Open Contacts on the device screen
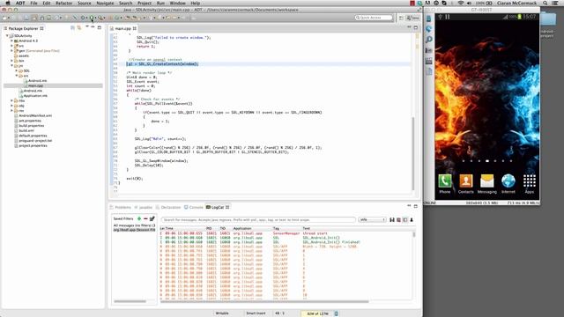 pyautogui.click(x=466, y=184)
